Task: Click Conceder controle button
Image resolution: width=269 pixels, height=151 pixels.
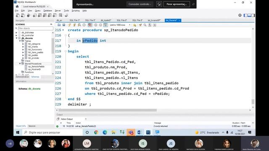Action: coord(140,4)
